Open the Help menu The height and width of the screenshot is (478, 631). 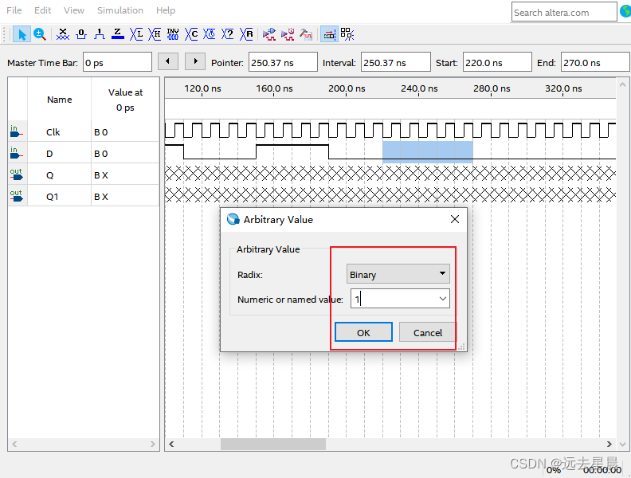[x=166, y=10]
